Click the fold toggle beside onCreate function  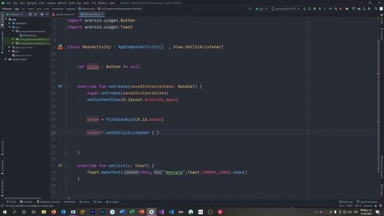pos(66,86)
